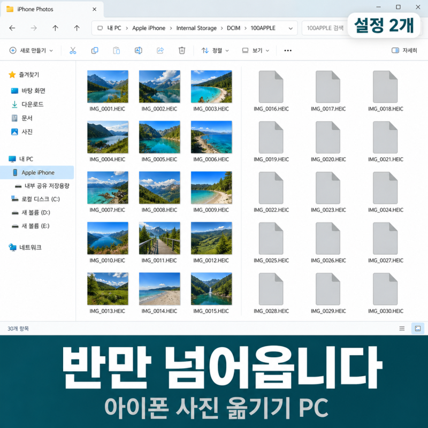Expand chevron after 내 PC in breadcrumb

[x=127, y=28]
